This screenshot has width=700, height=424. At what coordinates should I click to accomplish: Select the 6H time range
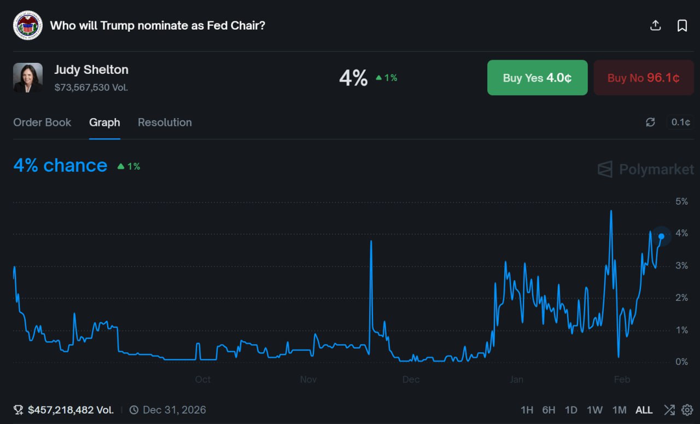549,410
